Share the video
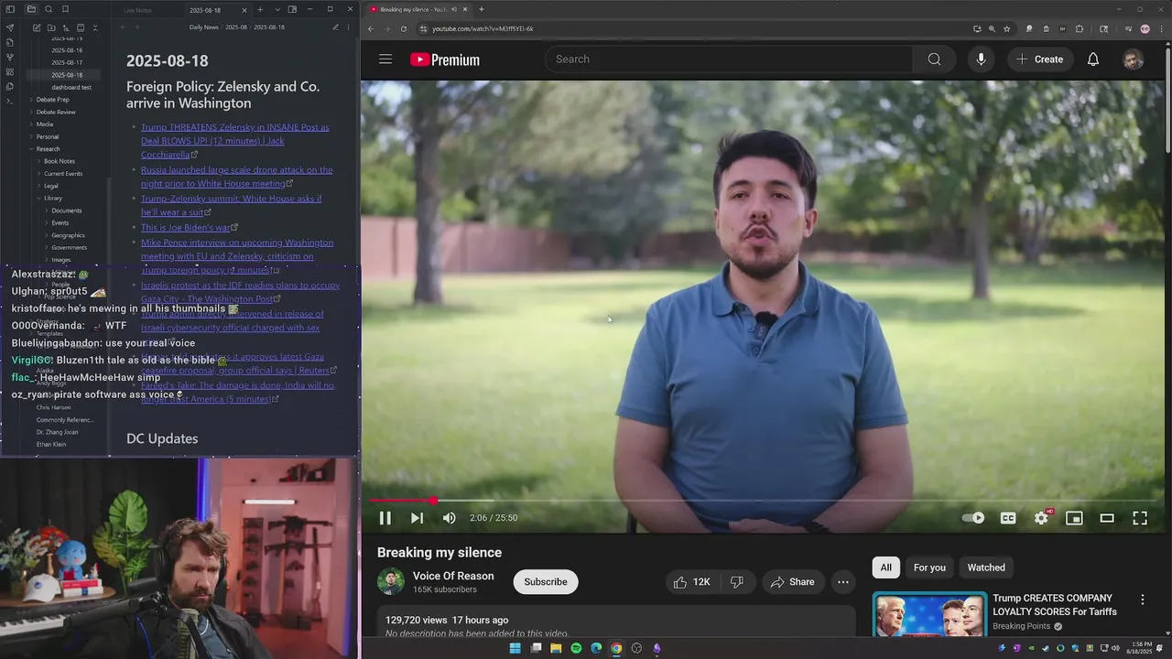Screen dimensions: 1172x659 pyautogui.click(x=793, y=582)
